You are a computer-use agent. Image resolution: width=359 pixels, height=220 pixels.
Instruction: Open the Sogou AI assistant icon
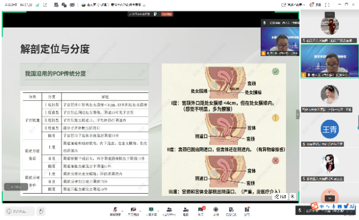tap(352, 206)
